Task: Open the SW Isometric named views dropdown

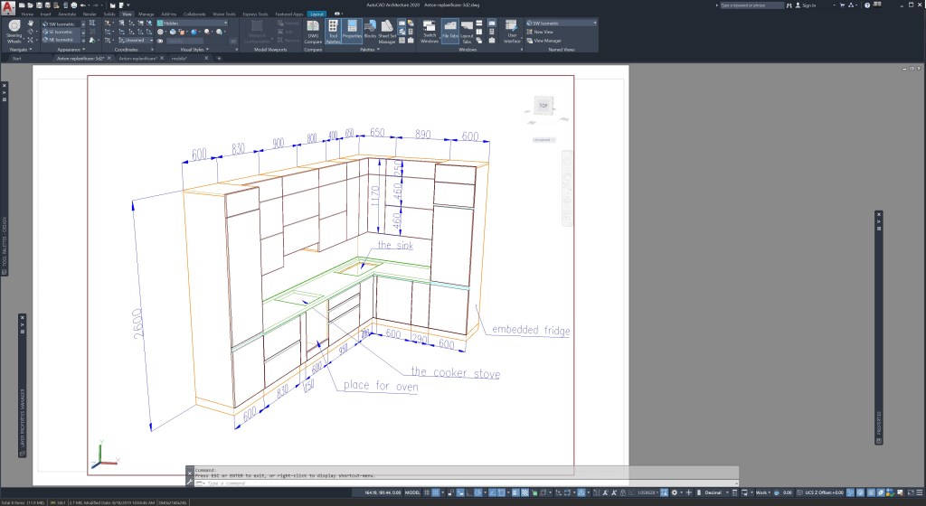Action: (x=593, y=23)
